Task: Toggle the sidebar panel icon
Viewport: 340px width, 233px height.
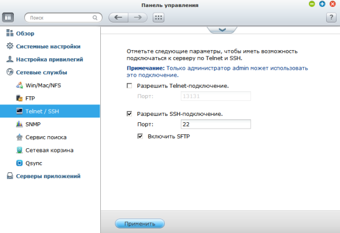Action: click(x=8, y=17)
